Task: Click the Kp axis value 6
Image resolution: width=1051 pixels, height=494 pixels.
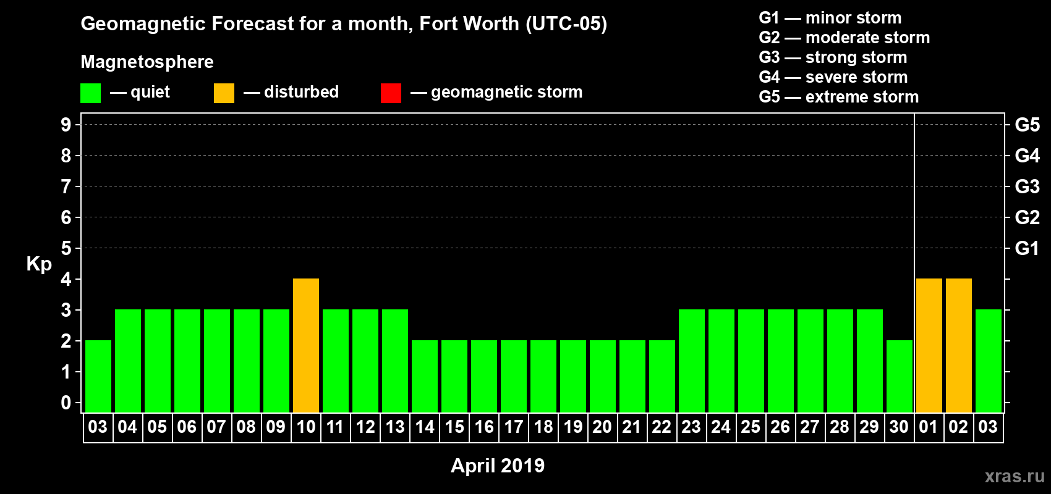Action: (66, 217)
